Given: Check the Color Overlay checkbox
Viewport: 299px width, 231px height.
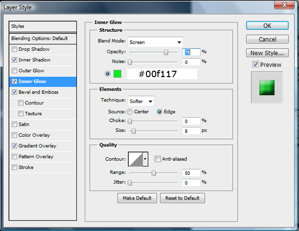Looking at the screenshot, I should [x=14, y=135].
